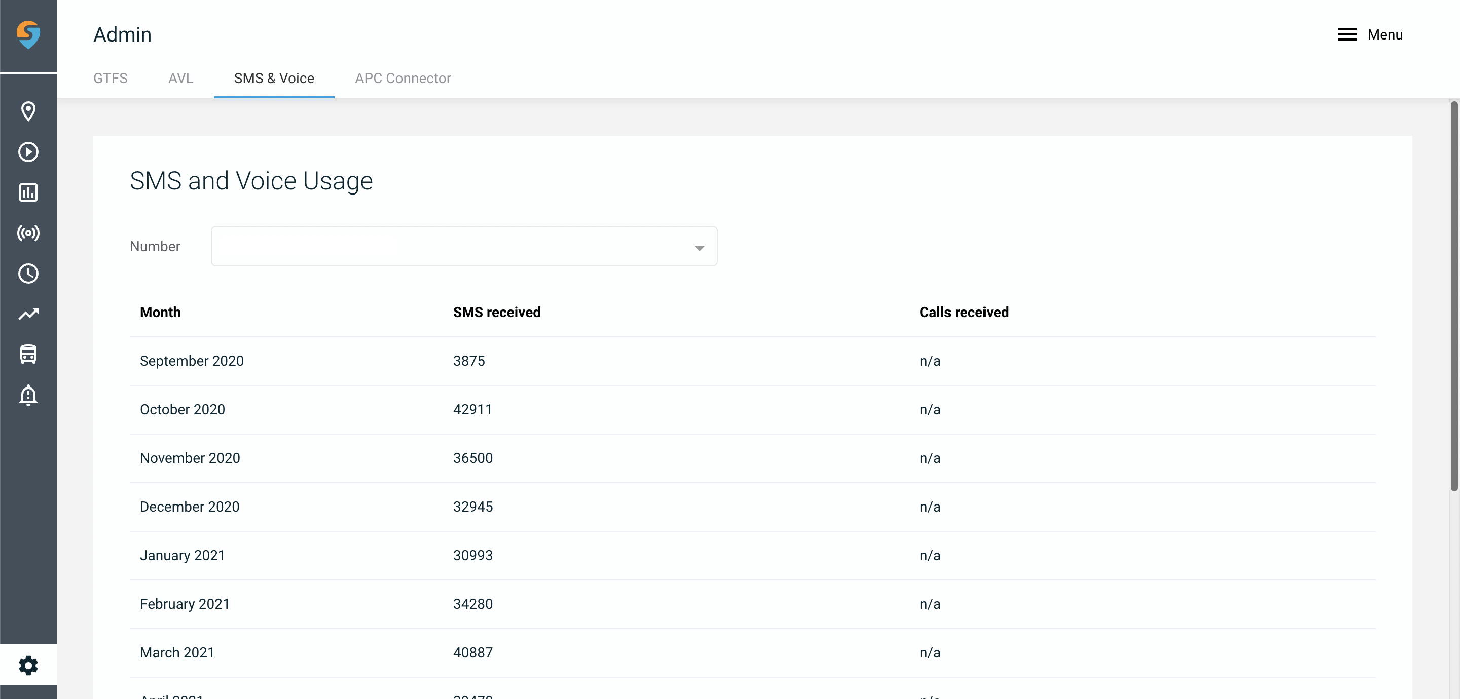Screen dimensions: 1460x699
Task: Click the SMS value 32945
Action: pyautogui.click(x=472, y=507)
